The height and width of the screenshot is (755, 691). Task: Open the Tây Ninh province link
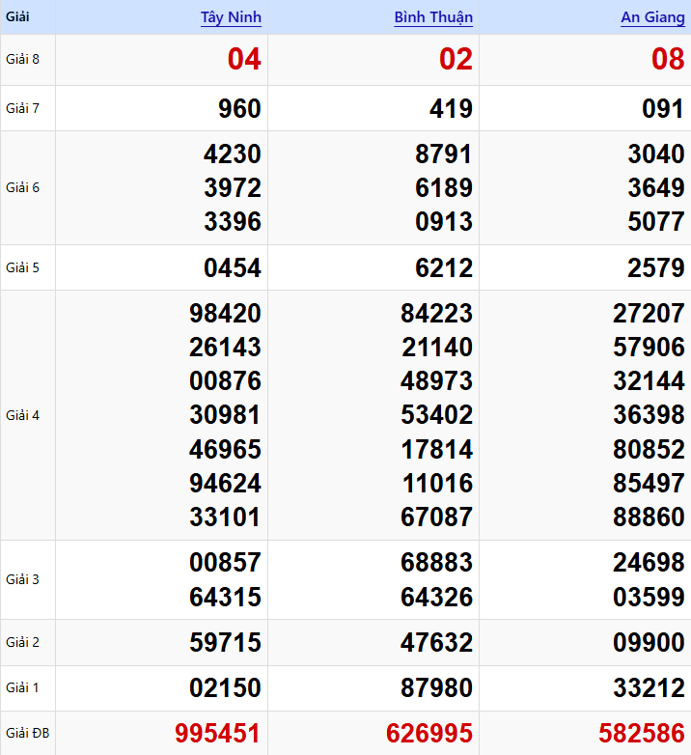point(231,17)
